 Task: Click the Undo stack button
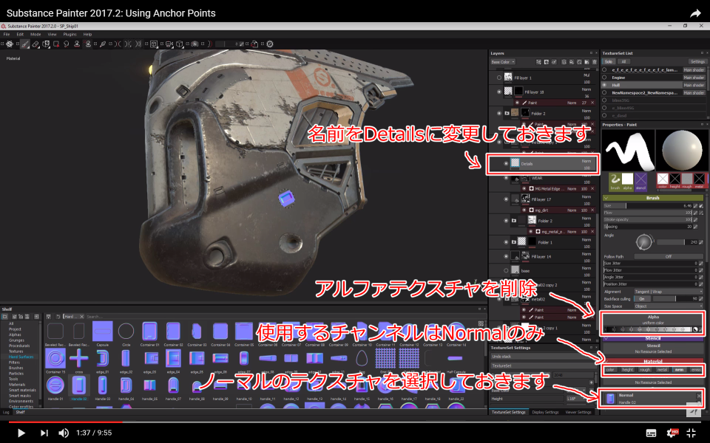[542, 356]
